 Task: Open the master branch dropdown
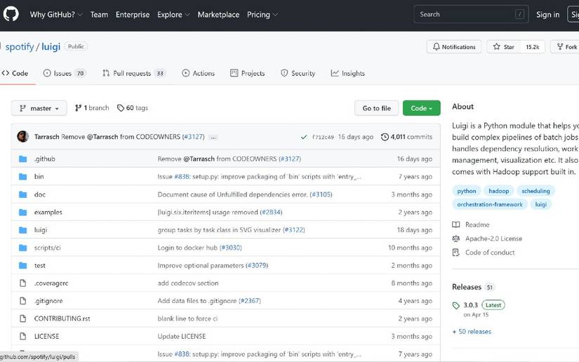[39, 108]
